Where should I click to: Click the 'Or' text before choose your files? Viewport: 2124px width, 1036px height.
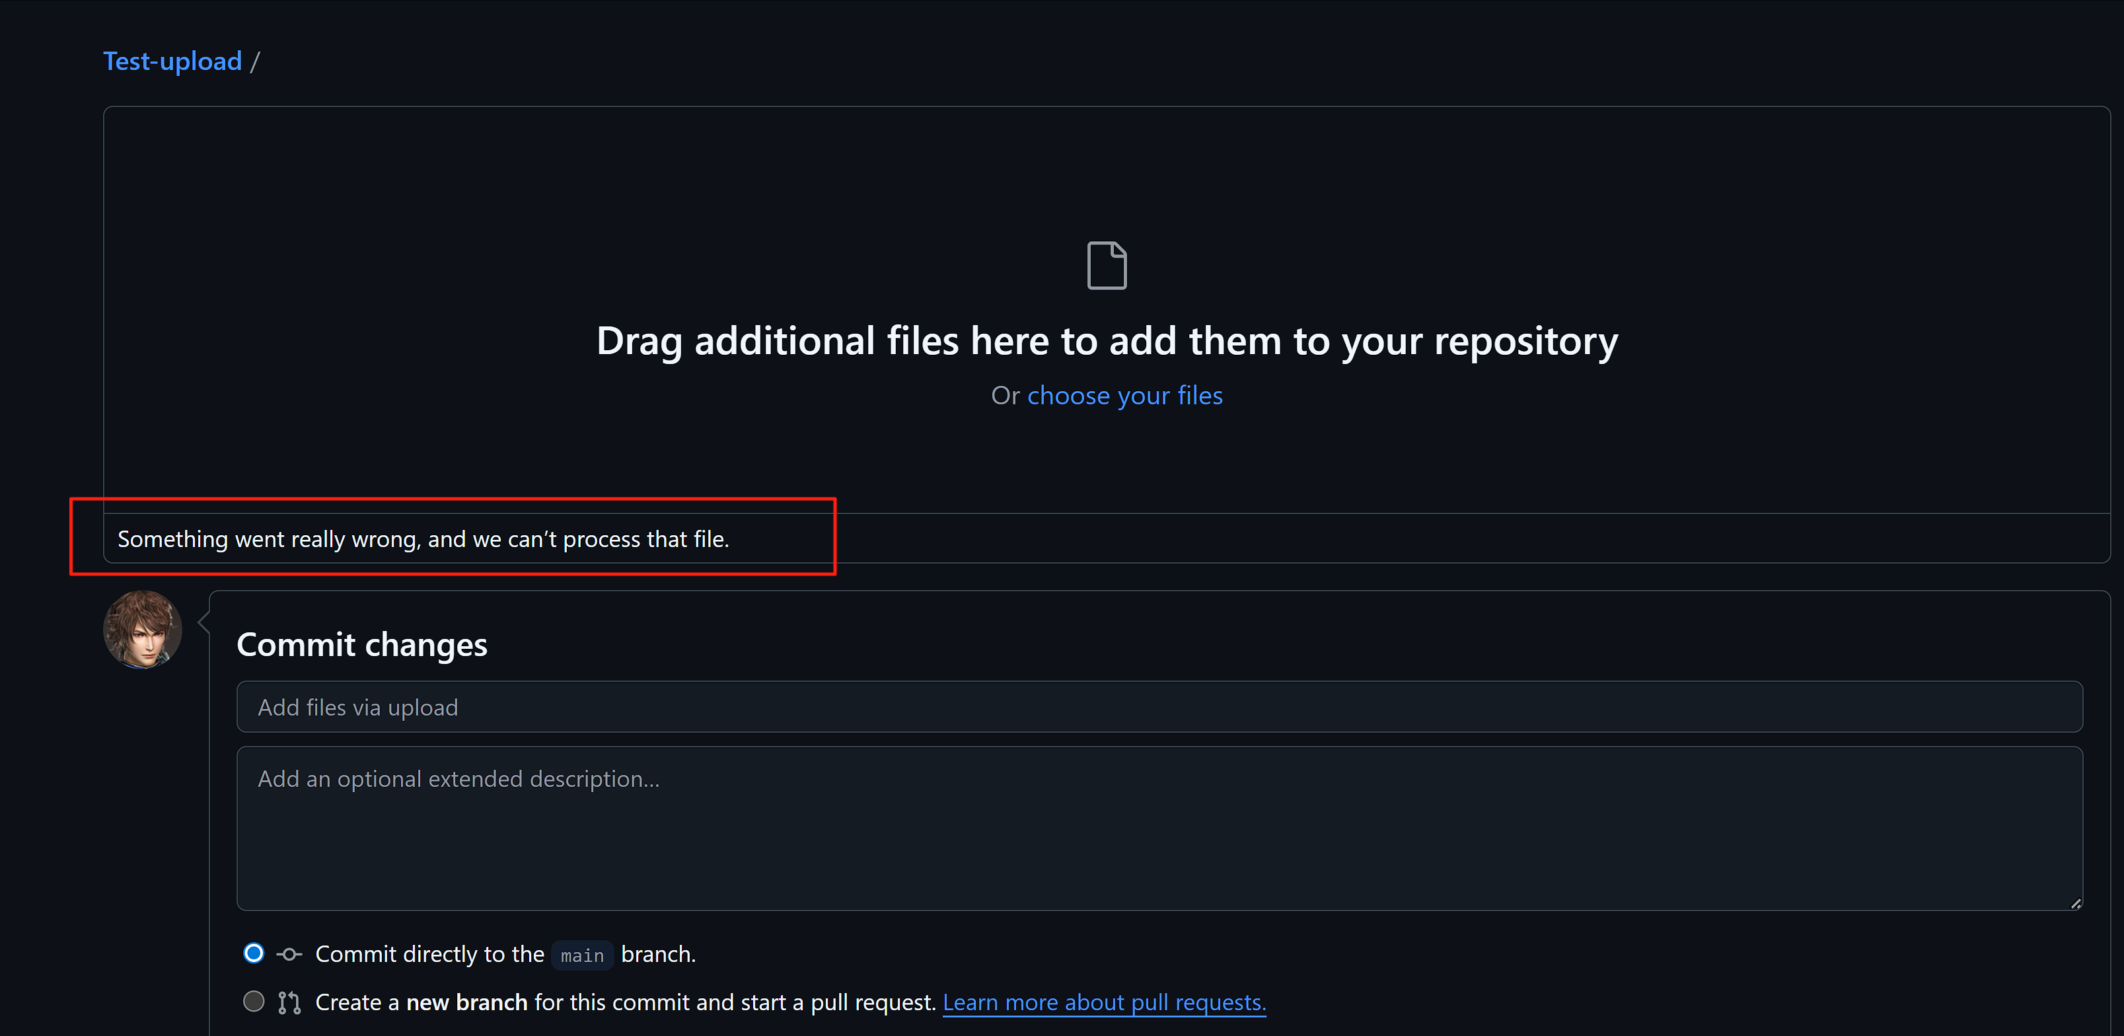tap(1005, 396)
